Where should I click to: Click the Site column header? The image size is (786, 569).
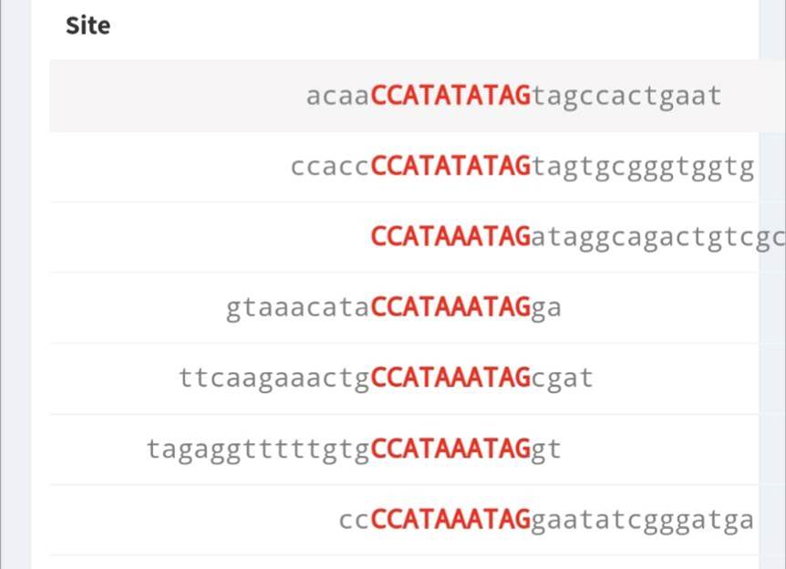point(88,26)
